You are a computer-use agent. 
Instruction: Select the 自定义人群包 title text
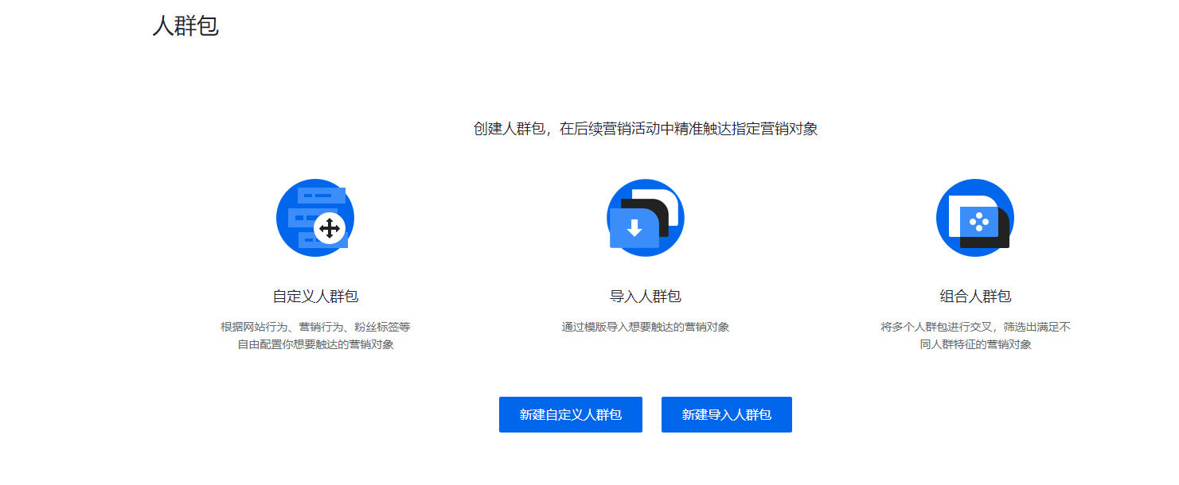click(x=315, y=297)
